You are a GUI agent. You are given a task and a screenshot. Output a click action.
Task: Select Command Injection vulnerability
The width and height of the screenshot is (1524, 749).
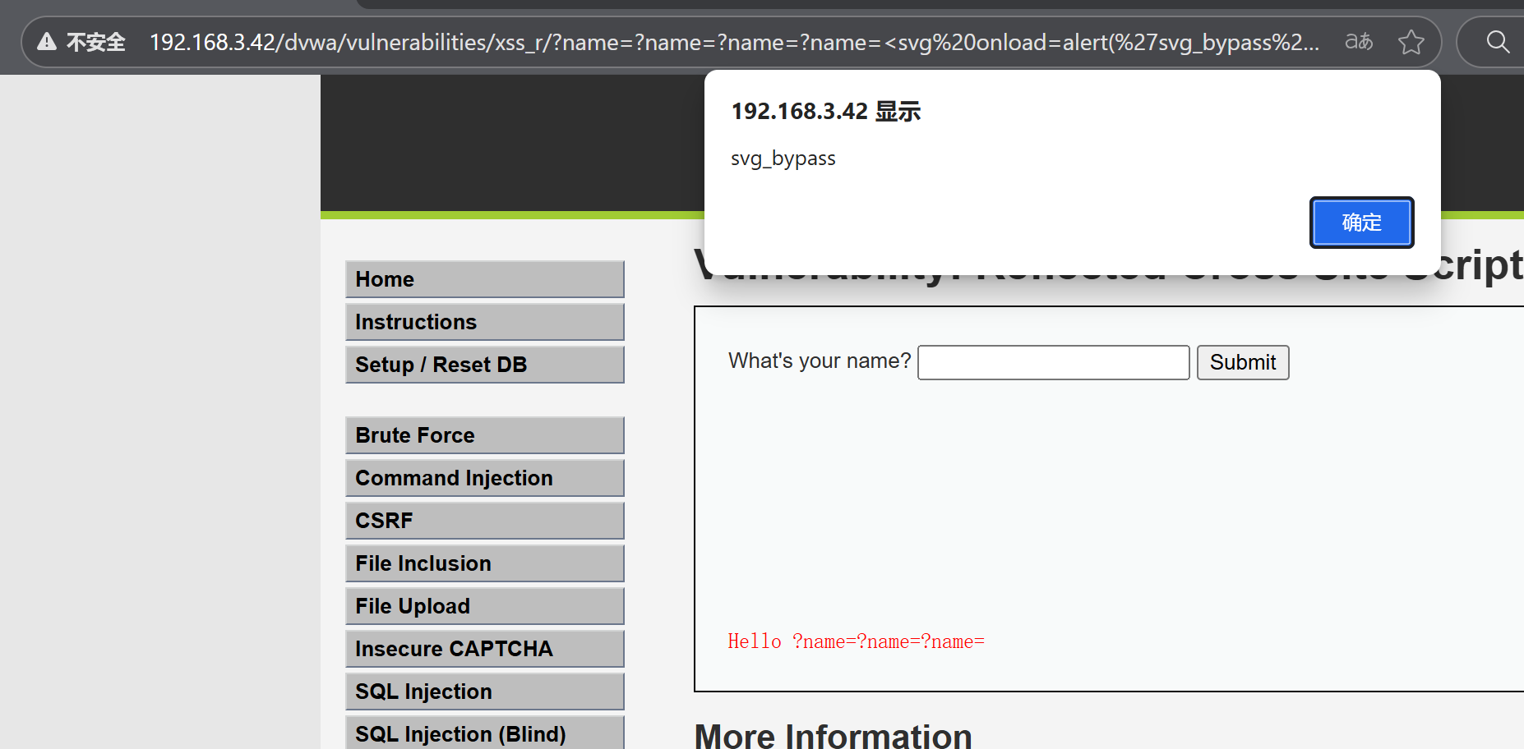click(485, 478)
